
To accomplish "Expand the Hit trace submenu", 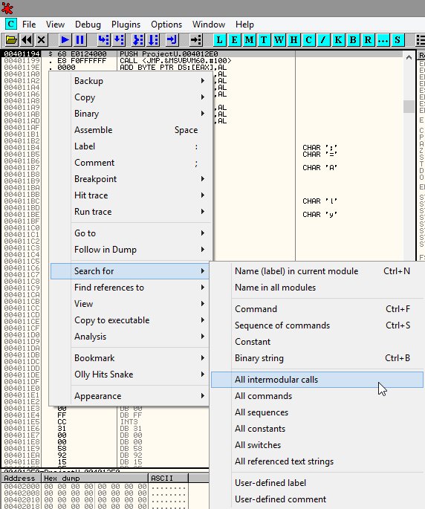I will point(131,195).
